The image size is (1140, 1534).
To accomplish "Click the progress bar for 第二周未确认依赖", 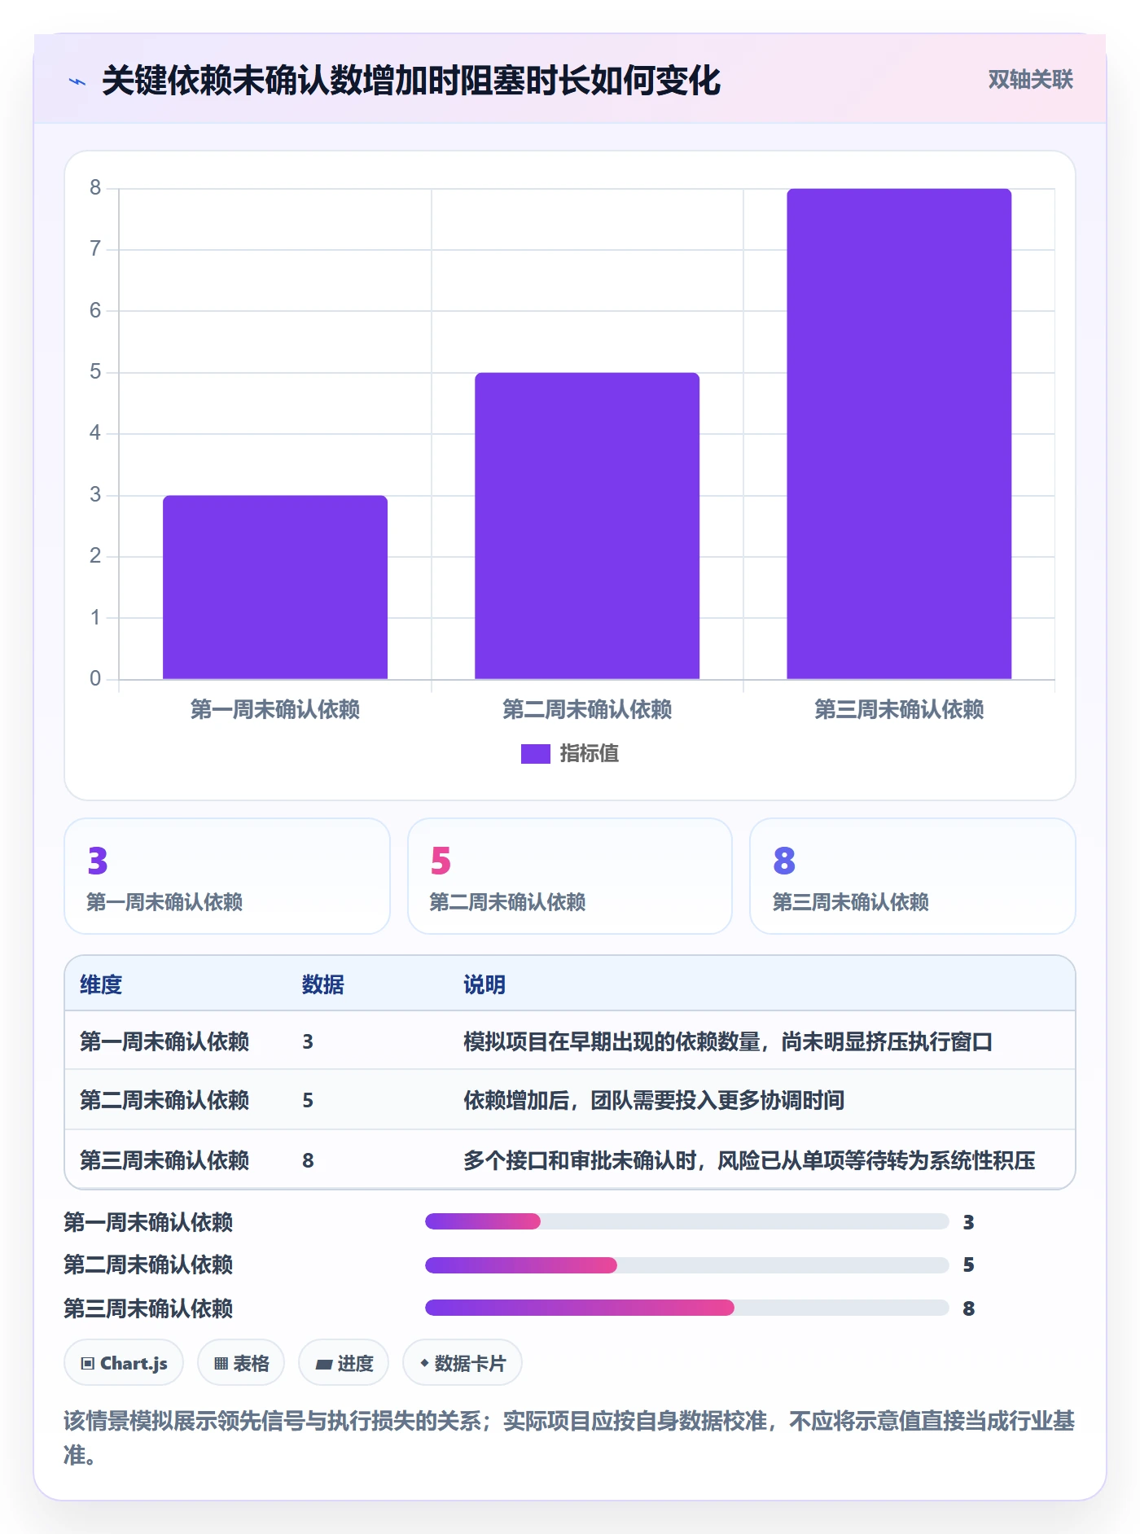I will point(687,1265).
